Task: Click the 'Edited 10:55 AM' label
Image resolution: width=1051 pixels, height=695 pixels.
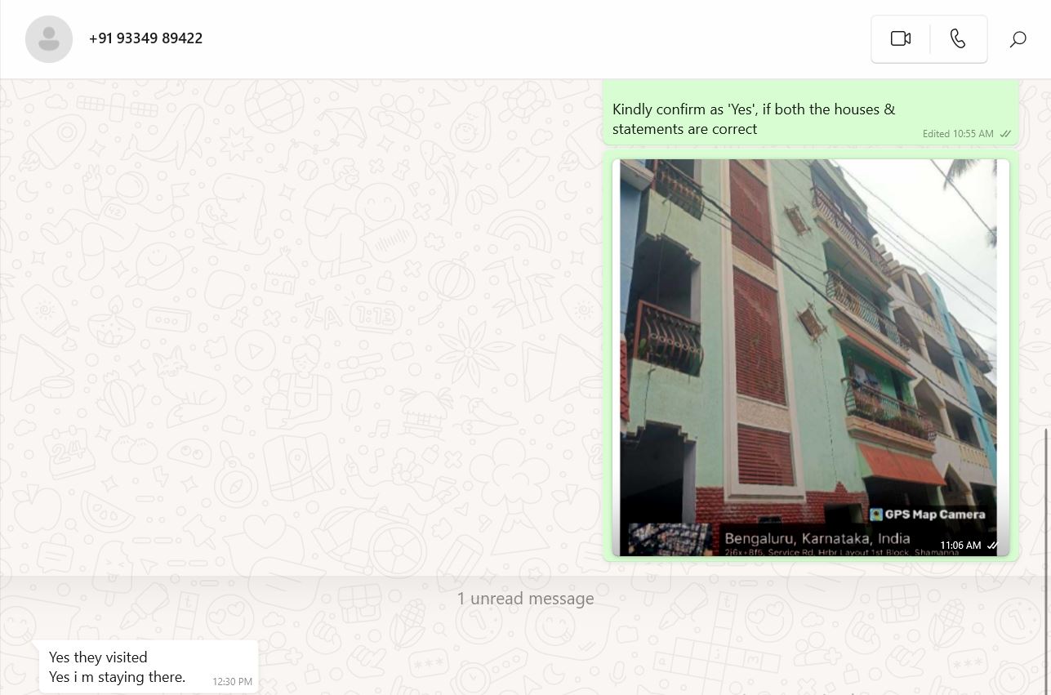Action: click(x=957, y=134)
